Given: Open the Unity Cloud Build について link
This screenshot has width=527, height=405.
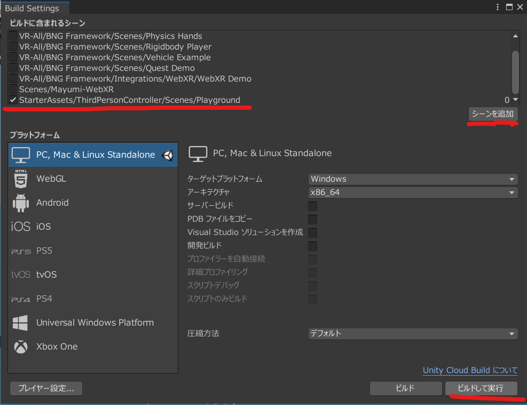Looking at the screenshot, I should point(470,370).
